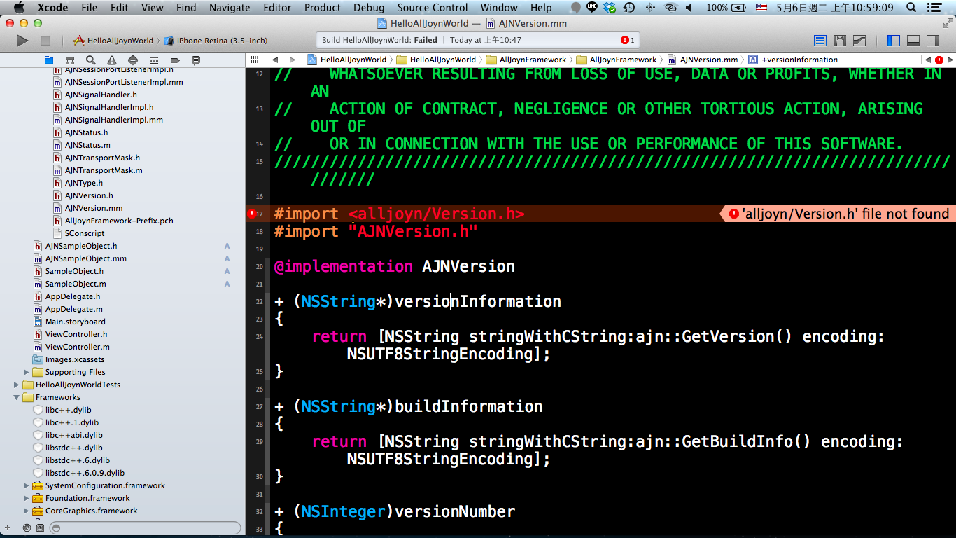Add a new file with plus button
Image resolution: width=956 pixels, height=538 pixels.
click(x=8, y=527)
